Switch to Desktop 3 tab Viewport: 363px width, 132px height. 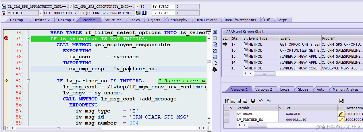[x=66, y=20]
